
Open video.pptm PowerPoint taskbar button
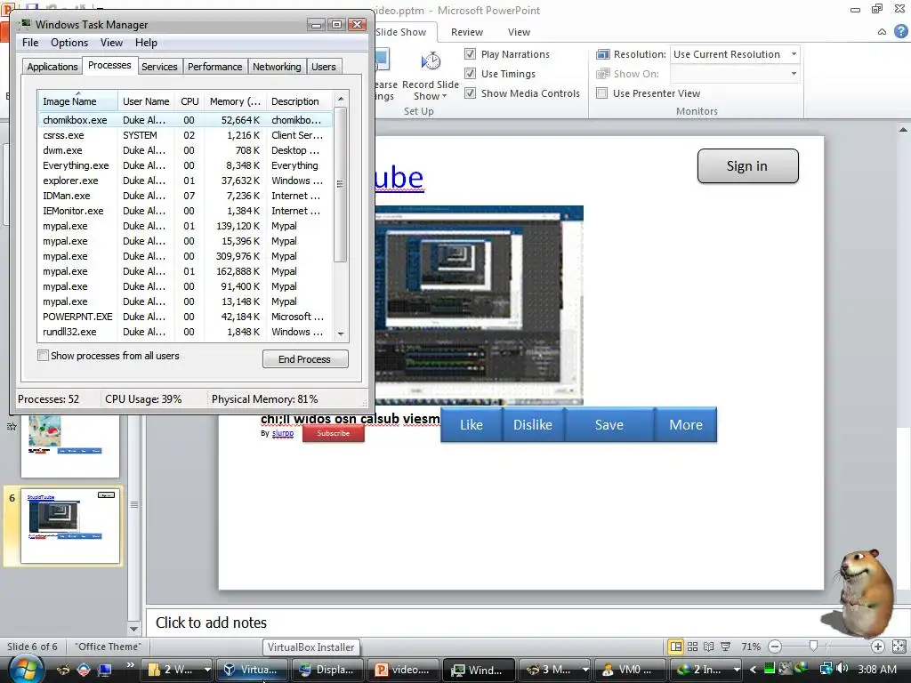click(403, 670)
